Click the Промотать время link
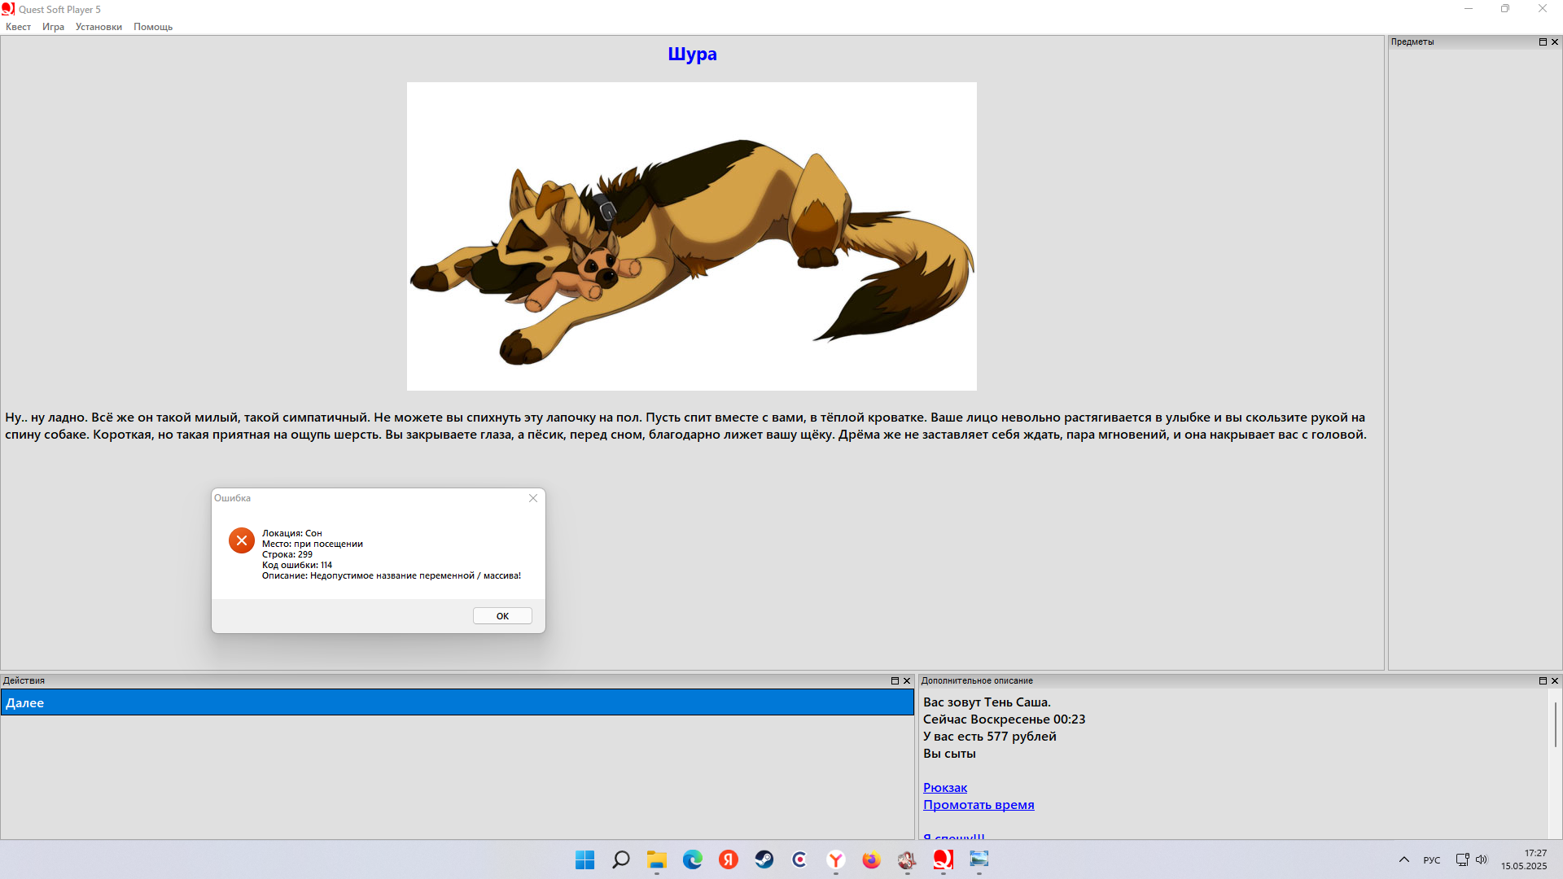Viewport: 1563px width, 879px height. [x=979, y=805]
